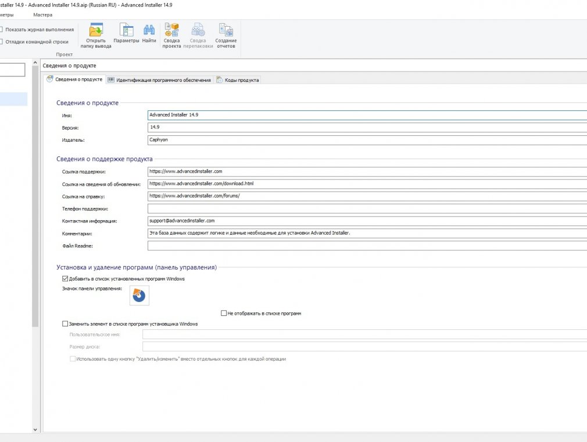Click the control panel icon thumbnail

coord(139,295)
